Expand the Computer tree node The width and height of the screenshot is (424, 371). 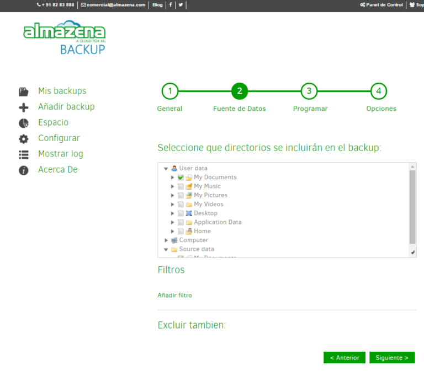pyautogui.click(x=166, y=240)
